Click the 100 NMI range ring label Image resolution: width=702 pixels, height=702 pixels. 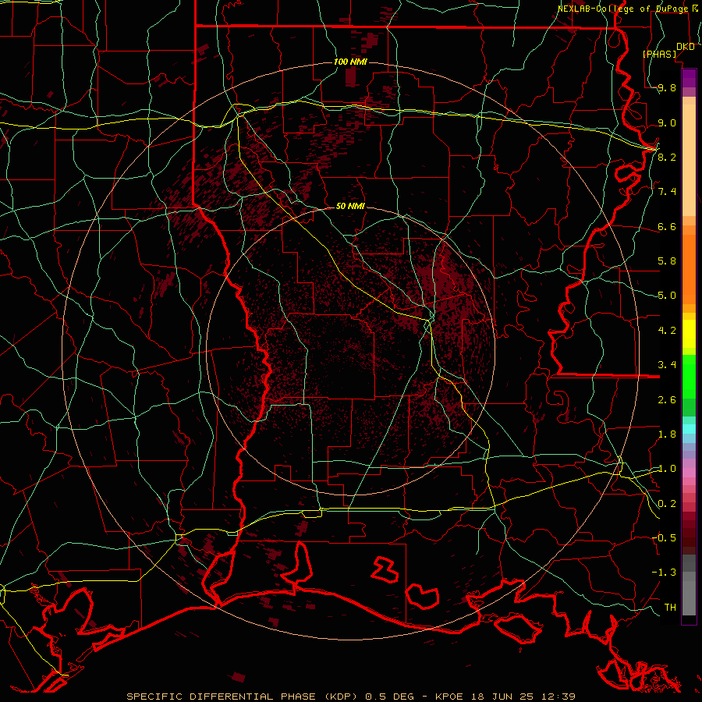tap(350, 62)
